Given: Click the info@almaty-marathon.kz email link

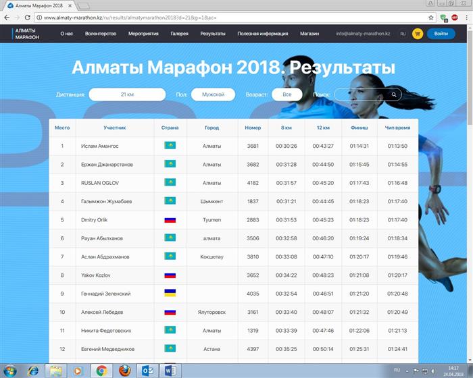Looking at the screenshot, I should coord(363,33).
